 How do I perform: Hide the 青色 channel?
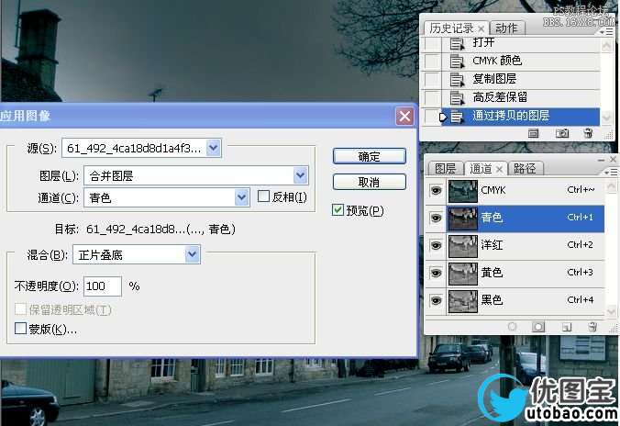[x=436, y=218]
